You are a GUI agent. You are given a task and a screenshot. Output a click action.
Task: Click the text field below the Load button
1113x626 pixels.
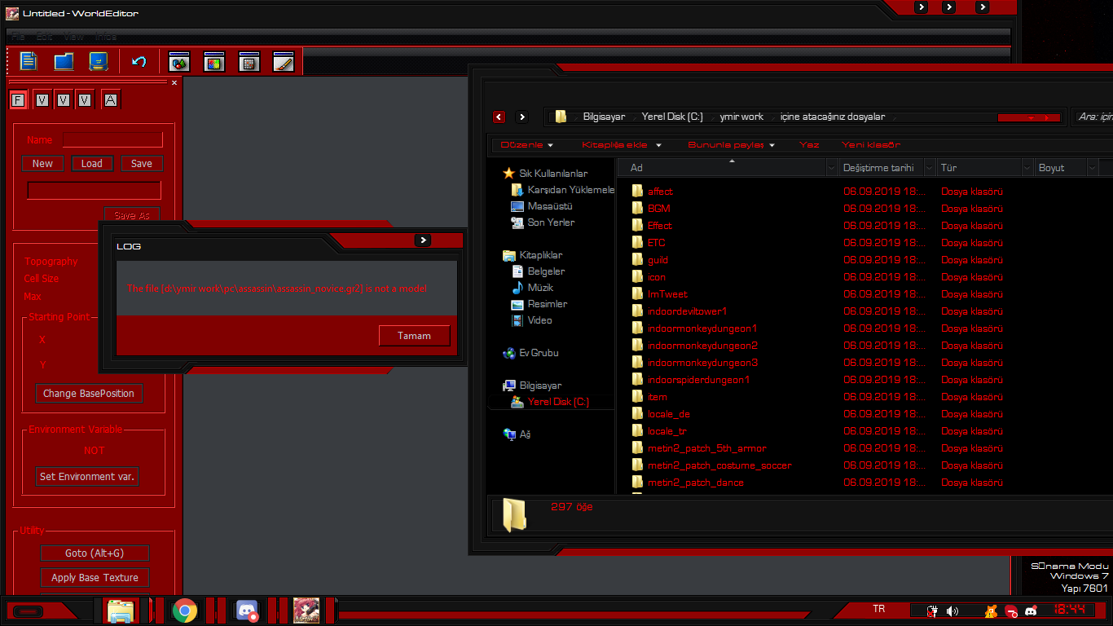click(95, 191)
